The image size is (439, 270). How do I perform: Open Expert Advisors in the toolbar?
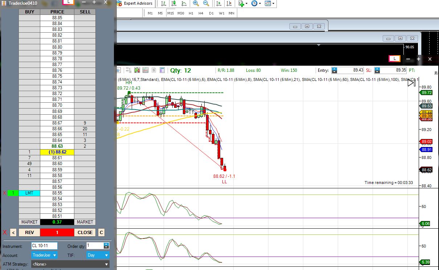(x=135, y=3)
